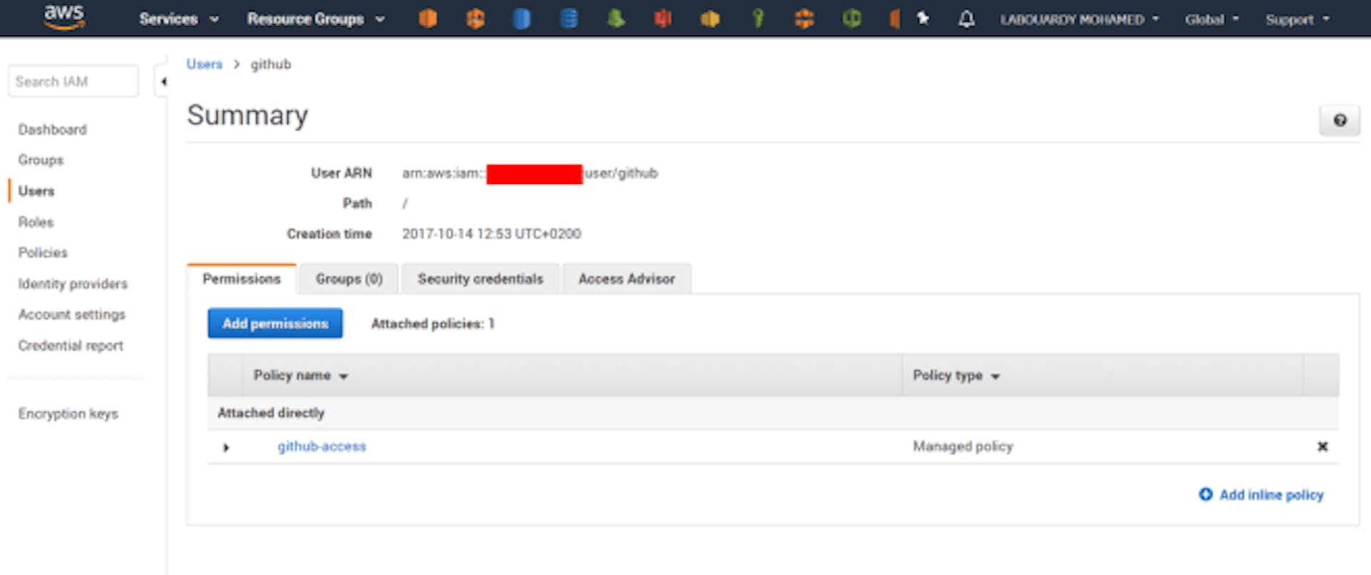Open the green Elastic Beanstalk shortcut icon
Screen dimensions: 1371x575
(x=616, y=19)
